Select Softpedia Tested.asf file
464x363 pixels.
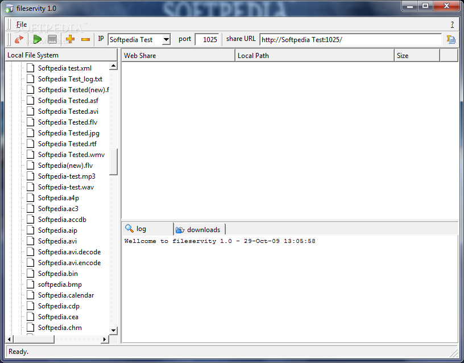click(68, 101)
